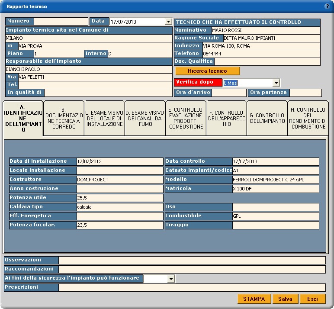Click the Numero input field
The height and width of the screenshot is (309, 334).
tap(61, 21)
